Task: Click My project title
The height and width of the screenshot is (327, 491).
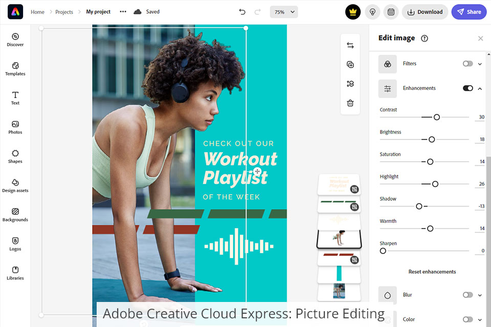Action: pyautogui.click(x=98, y=12)
